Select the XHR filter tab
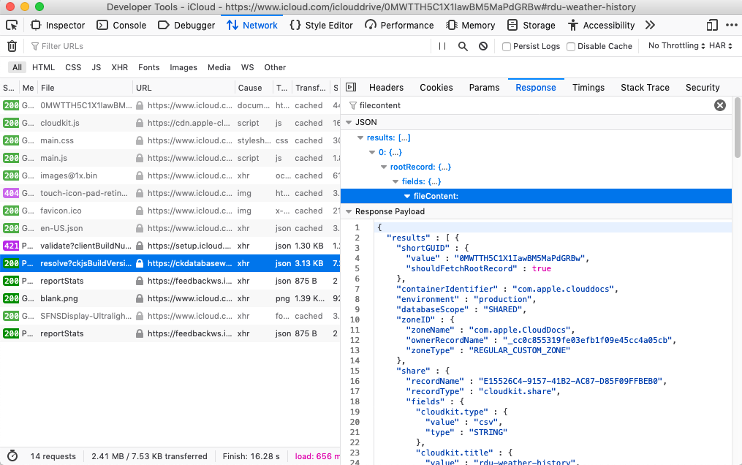The height and width of the screenshot is (465, 742). (119, 67)
